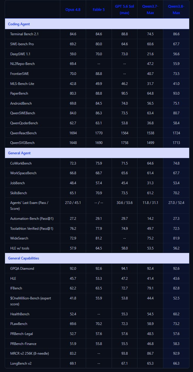193x372 pixels.
Task: Click the QwenReactBench row label
Action: (23, 133)
